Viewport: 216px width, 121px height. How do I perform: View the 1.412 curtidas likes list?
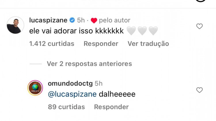point(52,44)
